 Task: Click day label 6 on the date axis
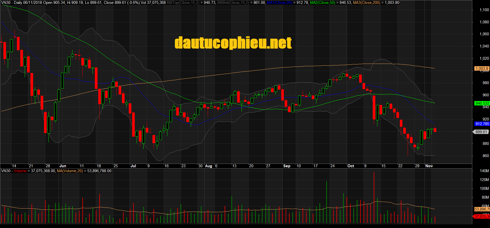tap(216, 166)
